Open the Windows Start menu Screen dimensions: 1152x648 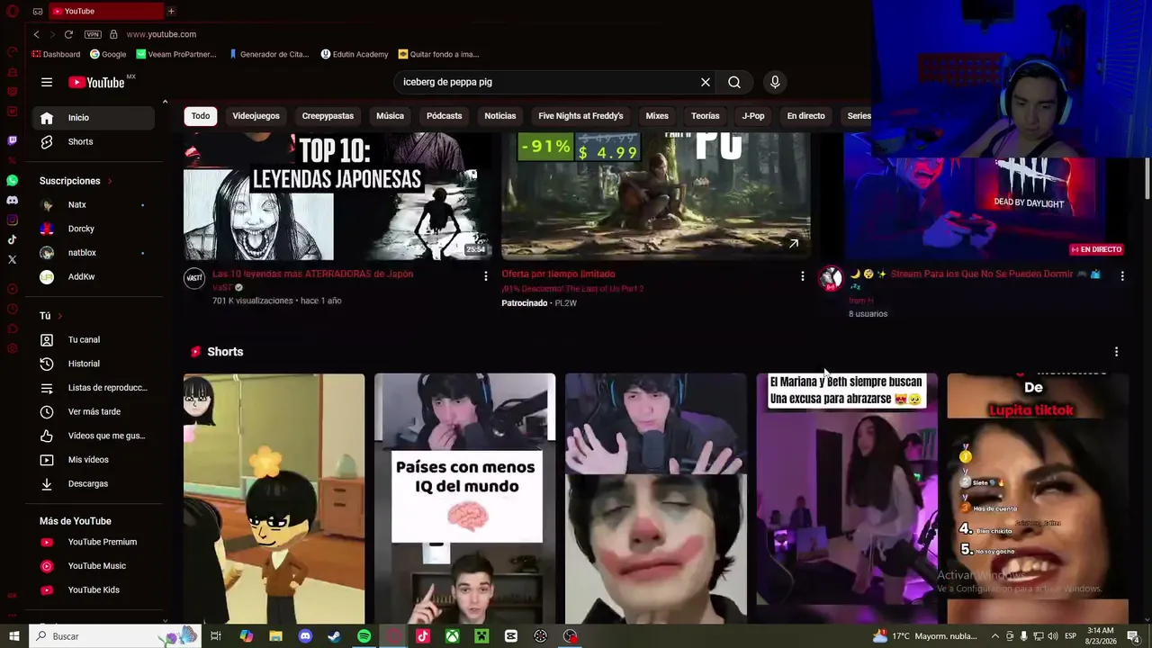coord(13,636)
